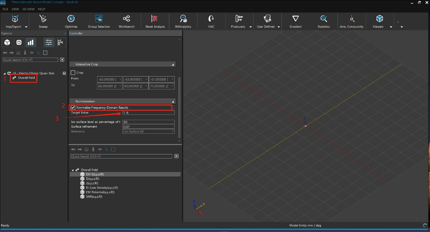The width and height of the screenshot is (430, 232).
Task: Open the FILE menu
Action: pos(5,9)
